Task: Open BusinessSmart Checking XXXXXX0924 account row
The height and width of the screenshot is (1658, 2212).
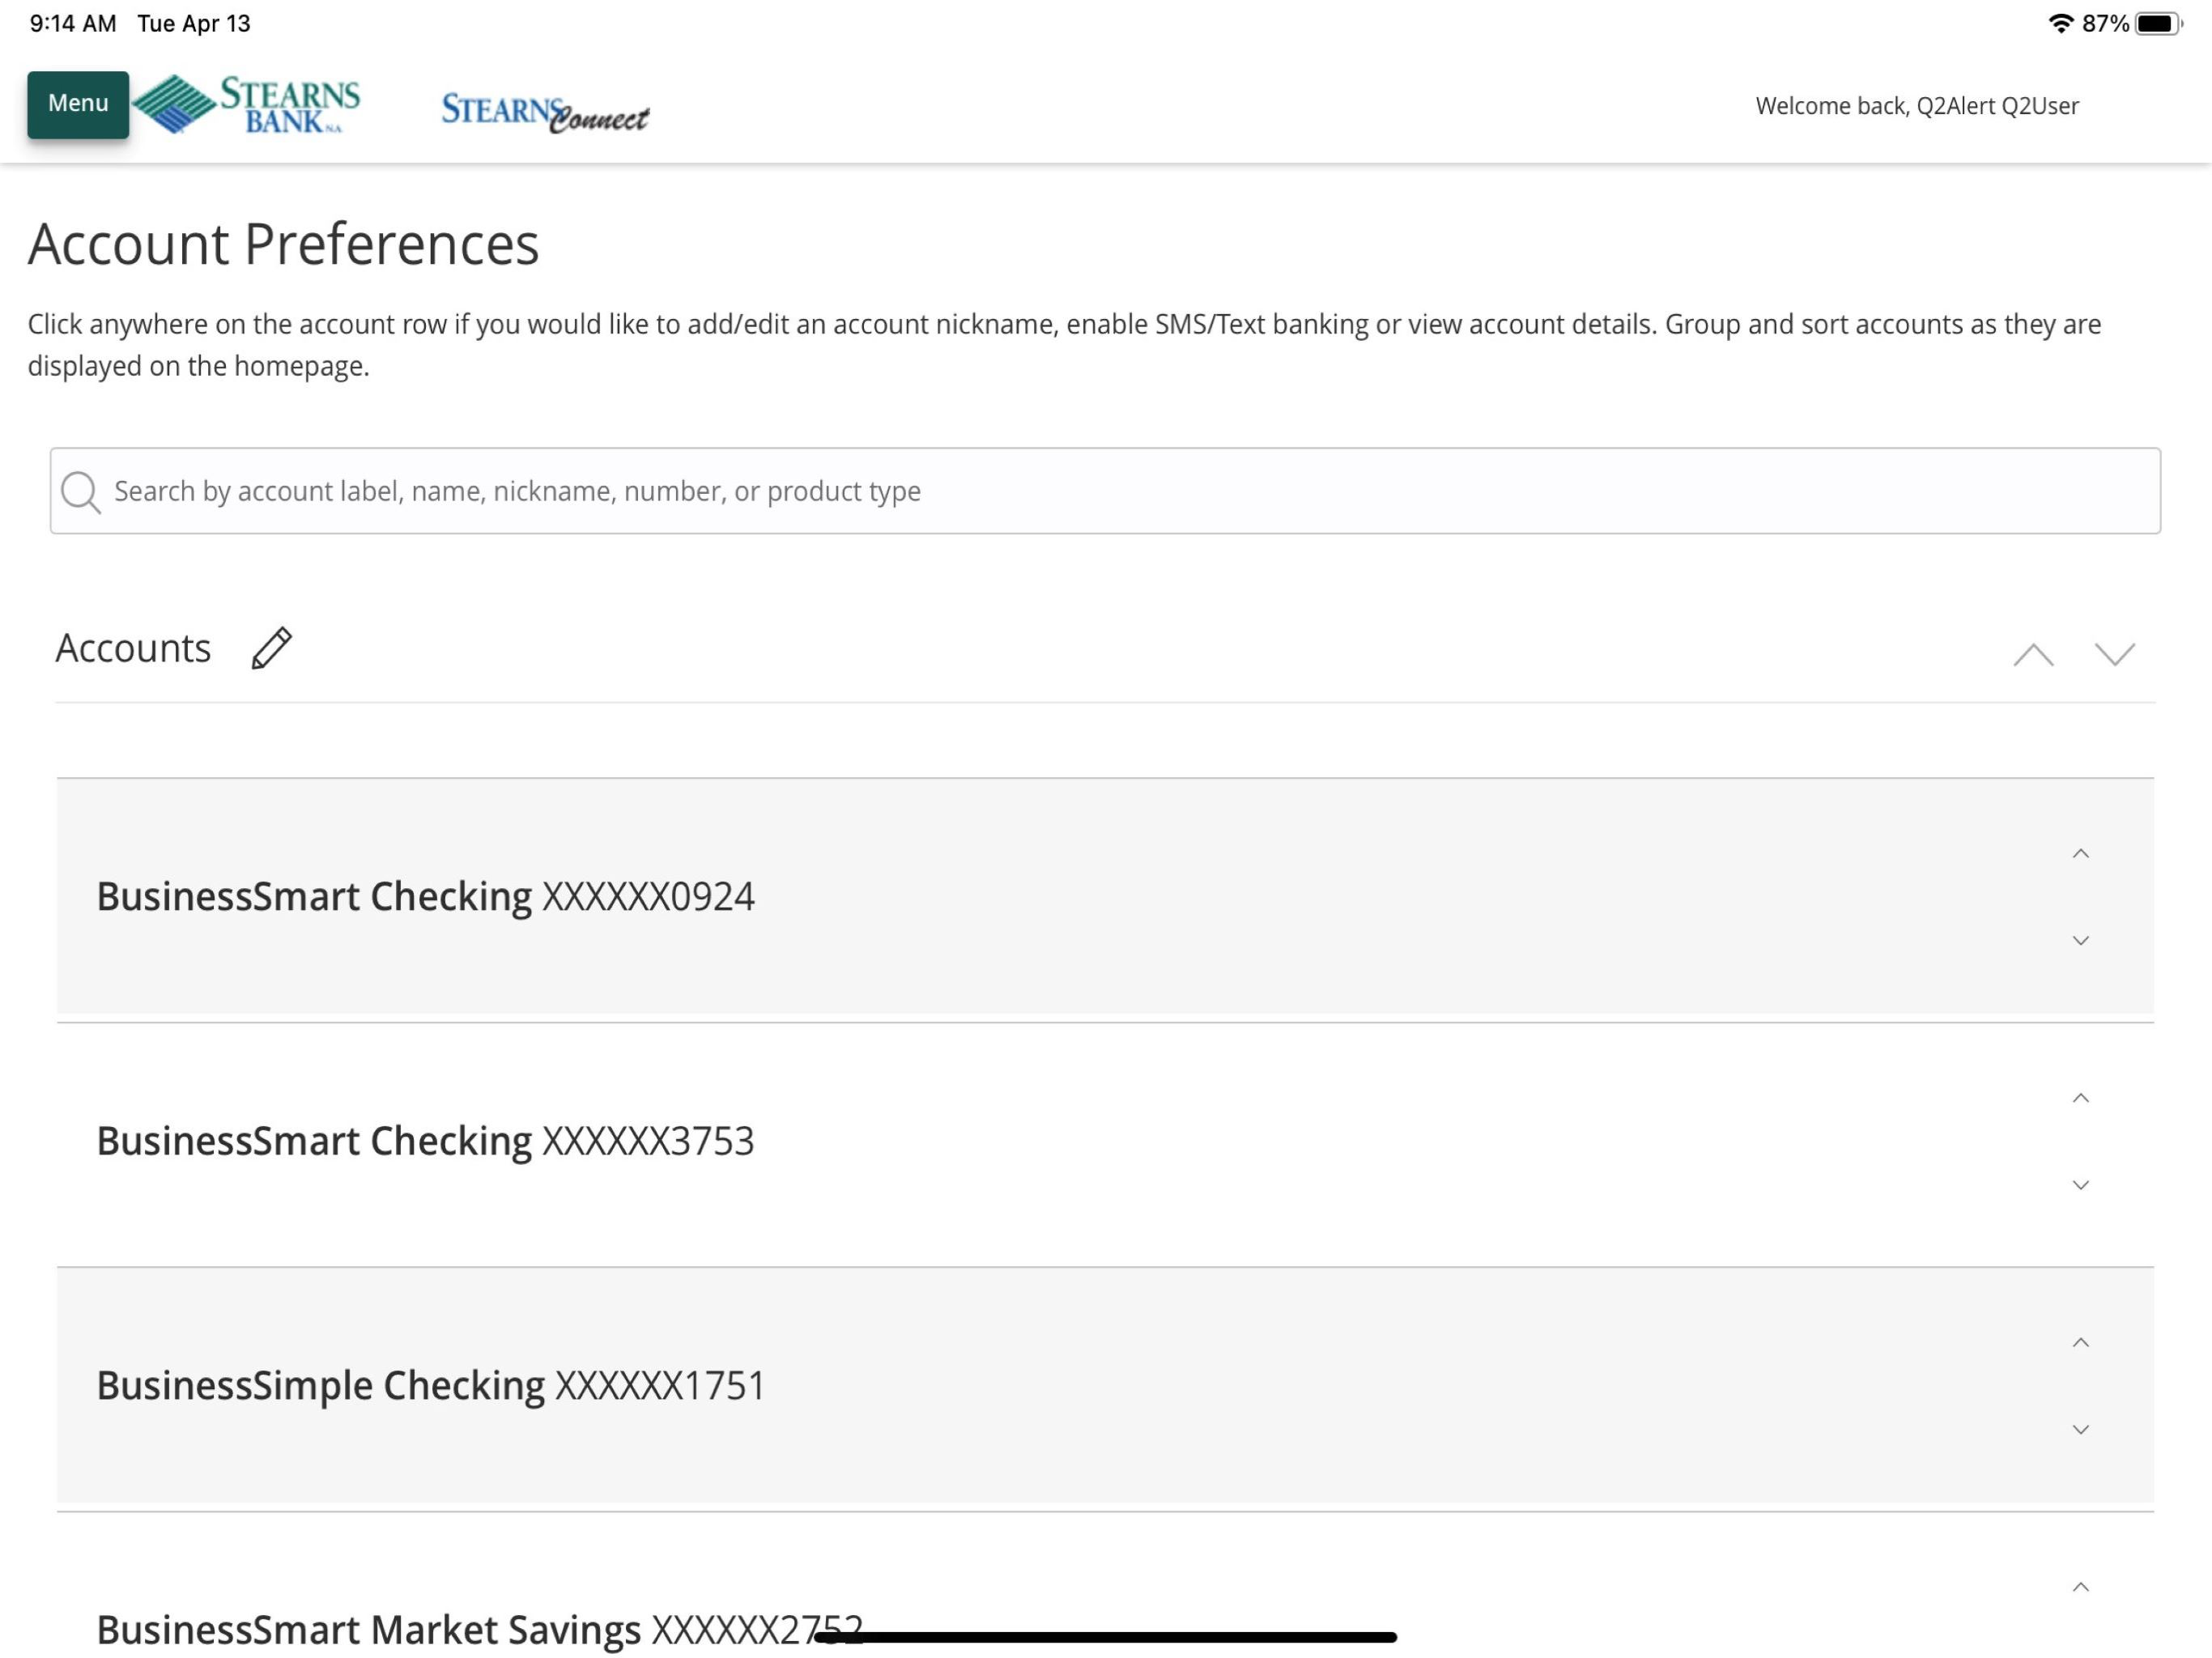Action: pos(1105,897)
